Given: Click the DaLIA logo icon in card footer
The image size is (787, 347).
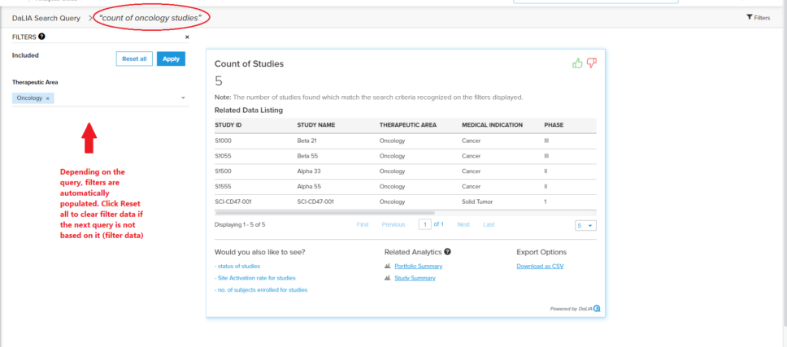Looking at the screenshot, I should click(x=597, y=309).
